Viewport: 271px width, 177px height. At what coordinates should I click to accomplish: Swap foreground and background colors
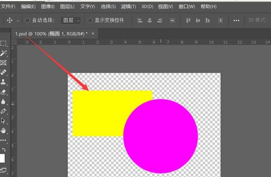(4, 150)
